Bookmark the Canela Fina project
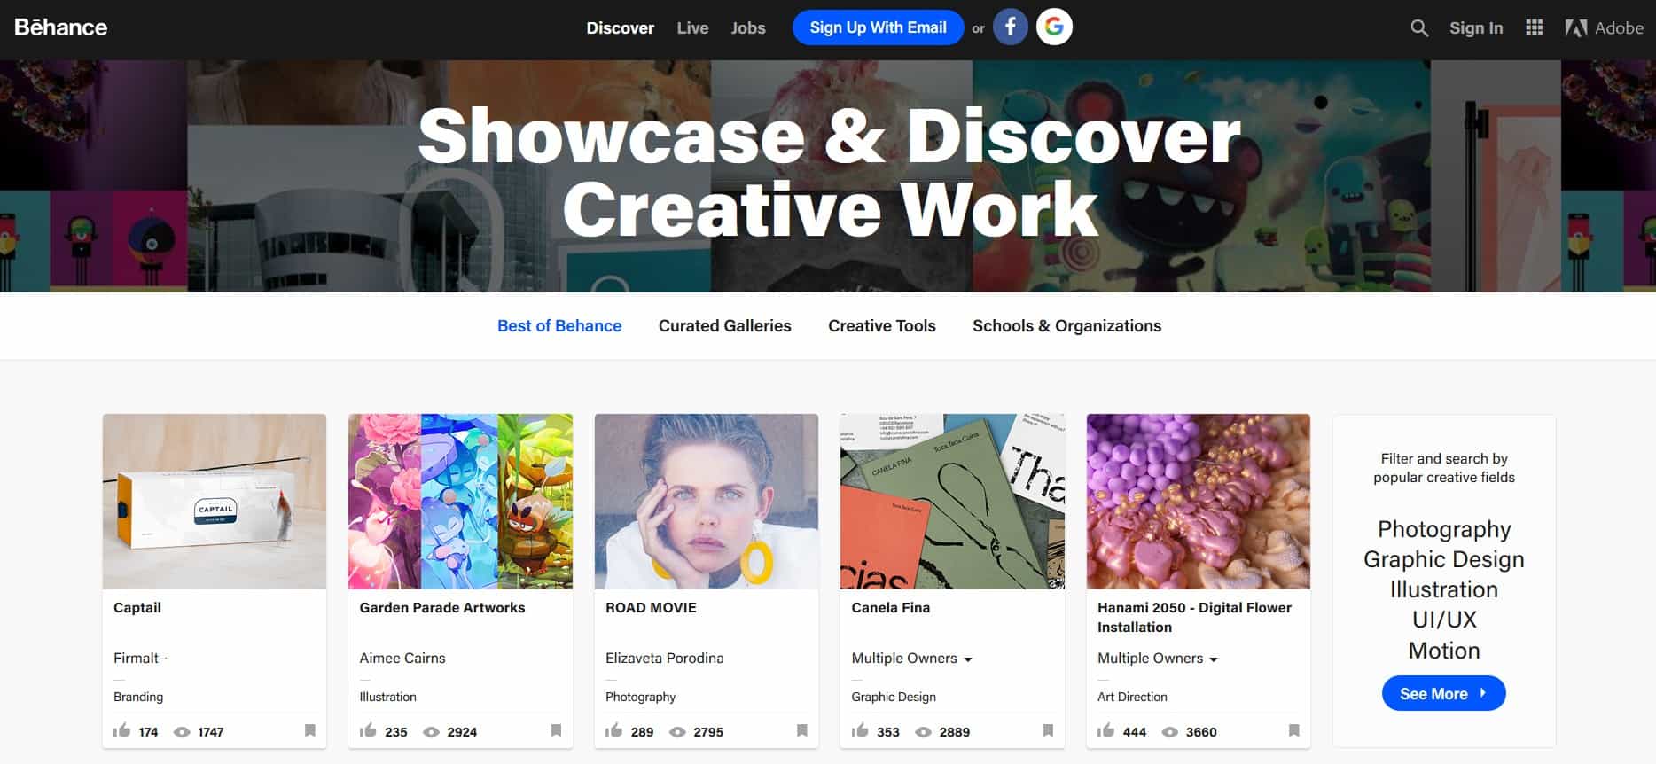 1048,730
